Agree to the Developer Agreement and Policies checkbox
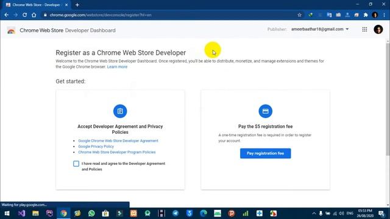 tap(76, 164)
